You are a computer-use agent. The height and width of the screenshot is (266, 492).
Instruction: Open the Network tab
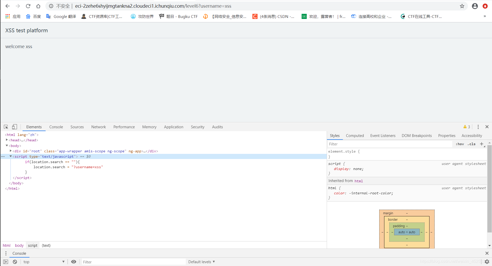pyautogui.click(x=99, y=127)
